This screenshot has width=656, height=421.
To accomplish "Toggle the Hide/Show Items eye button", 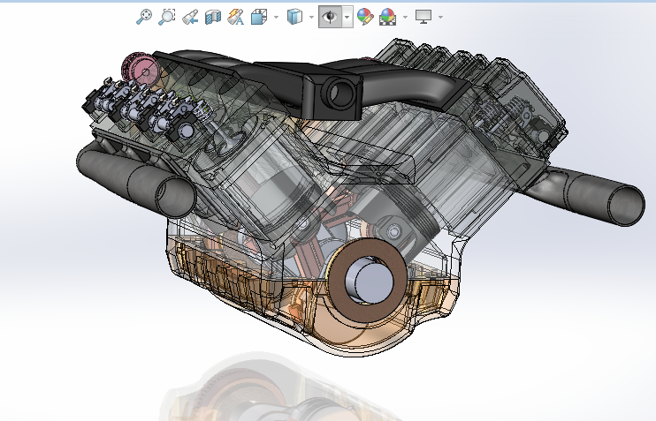I will (330, 17).
